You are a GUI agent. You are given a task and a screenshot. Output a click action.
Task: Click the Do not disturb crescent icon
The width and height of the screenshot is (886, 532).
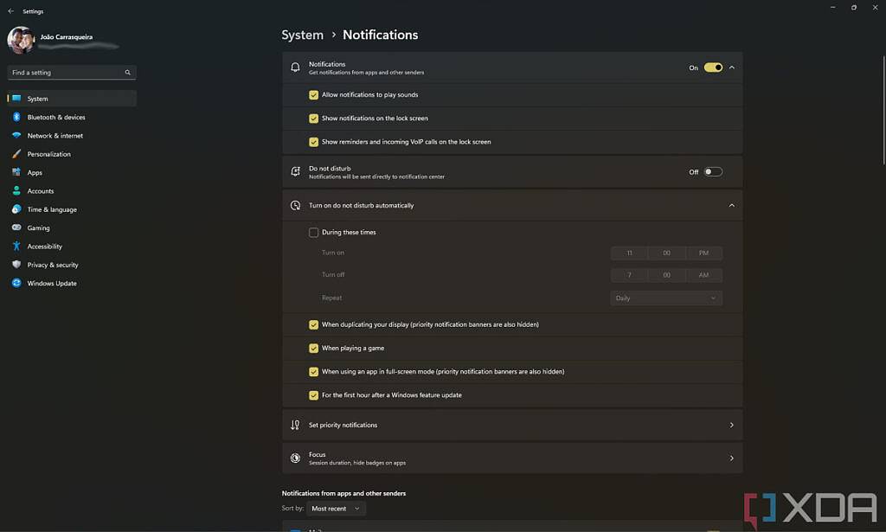294,171
